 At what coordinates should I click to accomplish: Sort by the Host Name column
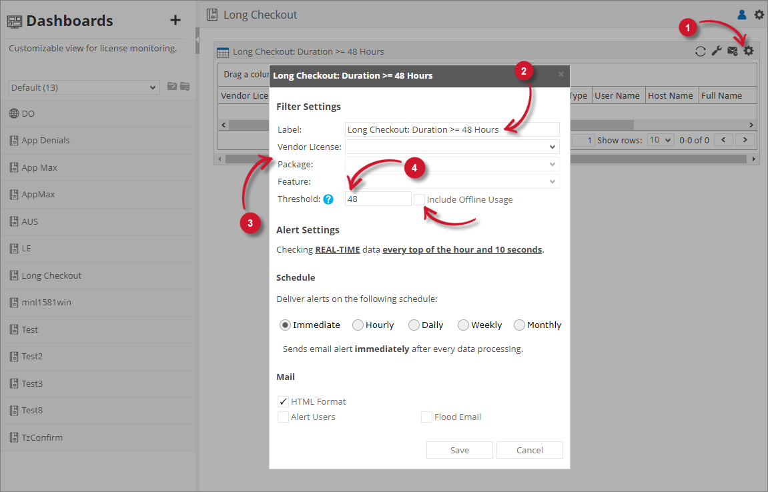pyautogui.click(x=670, y=95)
